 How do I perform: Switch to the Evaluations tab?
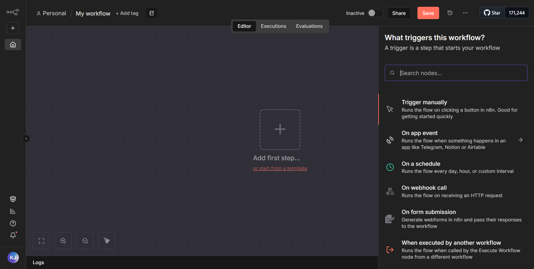tap(309, 26)
